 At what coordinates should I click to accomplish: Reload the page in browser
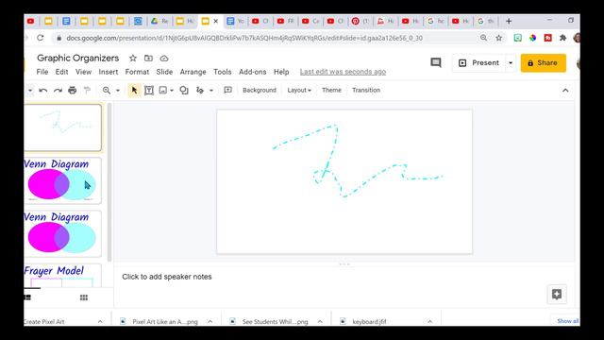tap(40, 38)
